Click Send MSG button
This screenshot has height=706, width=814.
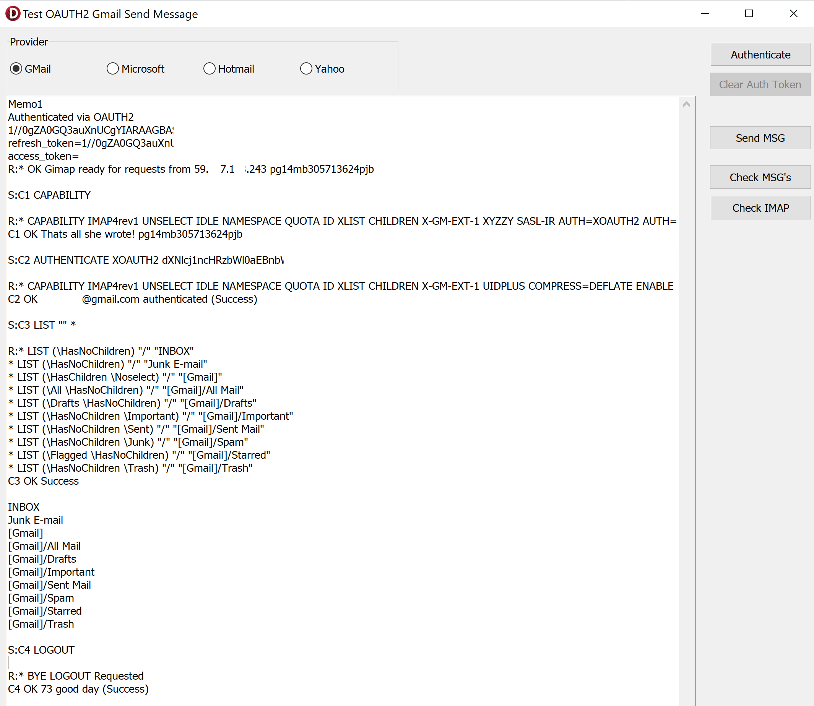pyautogui.click(x=760, y=138)
